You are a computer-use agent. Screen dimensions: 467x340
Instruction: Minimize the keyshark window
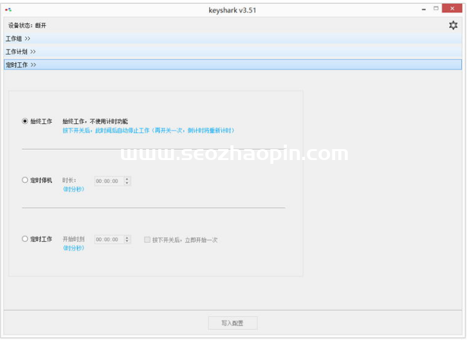click(423, 9)
